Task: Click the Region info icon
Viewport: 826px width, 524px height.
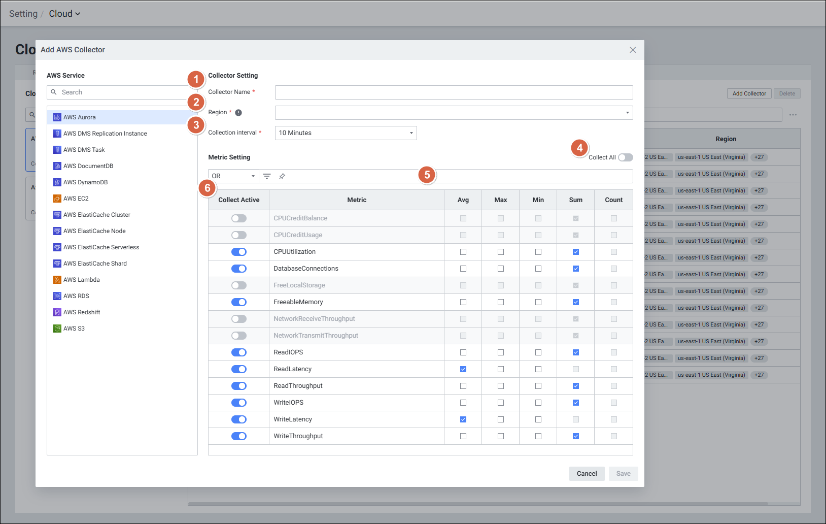Action: [x=238, y=113]
